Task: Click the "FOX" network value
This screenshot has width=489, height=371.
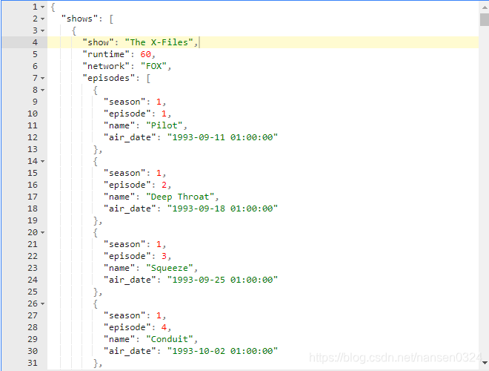Action: [154, 66]
